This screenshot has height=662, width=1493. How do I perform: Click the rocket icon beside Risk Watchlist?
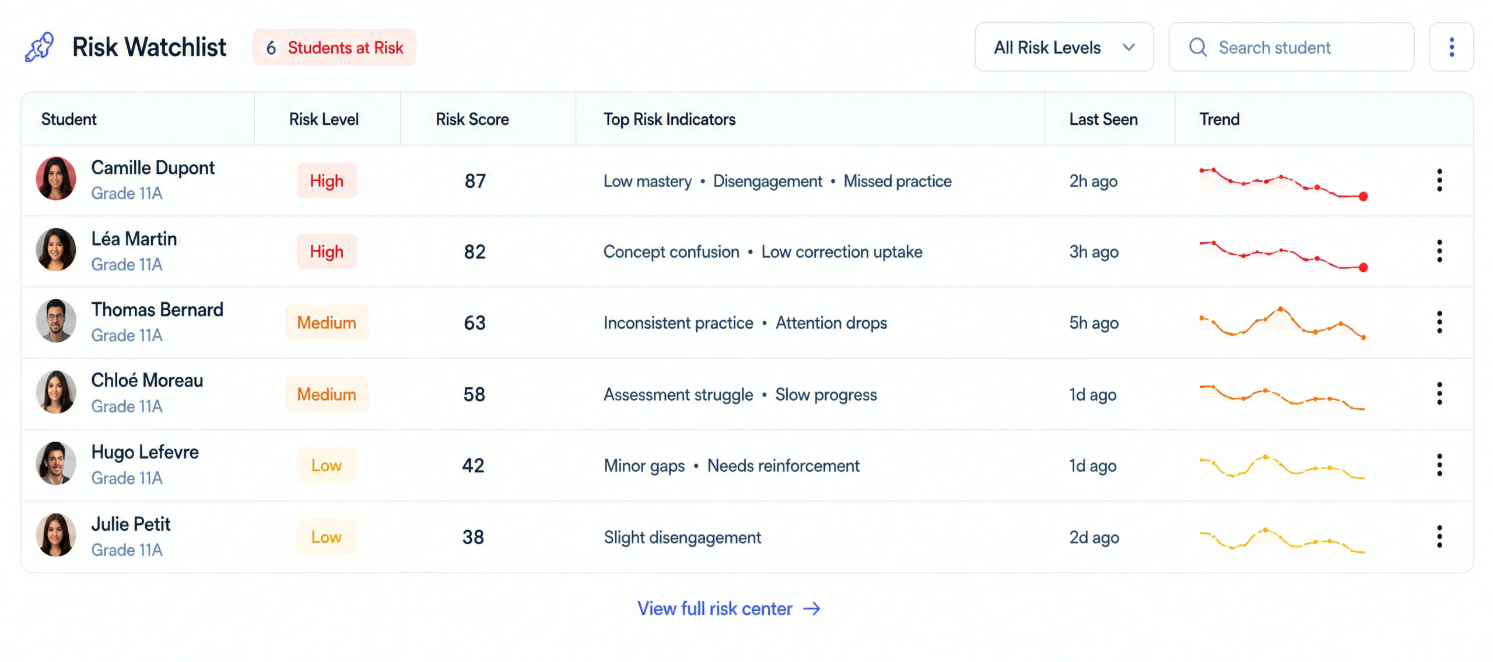click(x=40, y=47)
